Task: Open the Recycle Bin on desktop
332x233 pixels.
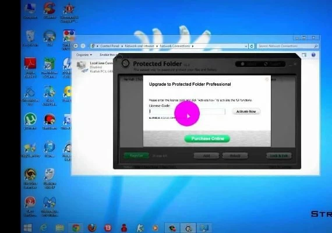Action: [x=30, y=38]
